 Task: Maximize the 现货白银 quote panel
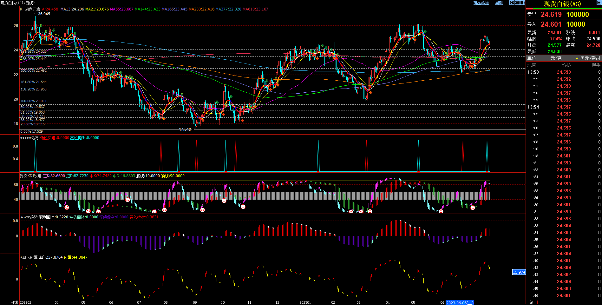tap(599, 3)
